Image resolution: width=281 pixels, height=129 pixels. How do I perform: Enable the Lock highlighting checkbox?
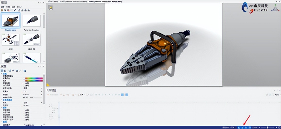point(24,120)
